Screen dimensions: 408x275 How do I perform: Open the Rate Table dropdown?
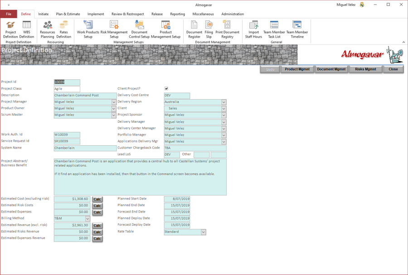pos(204,232)
